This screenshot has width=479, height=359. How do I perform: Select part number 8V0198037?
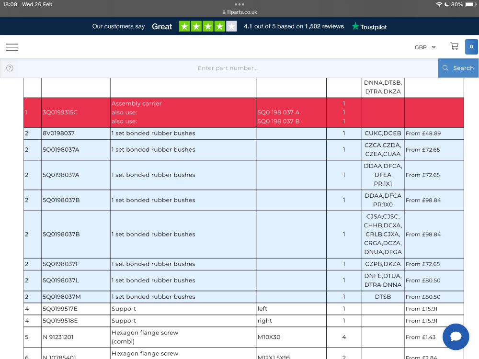pyautogui.click(x=58, y=133)
